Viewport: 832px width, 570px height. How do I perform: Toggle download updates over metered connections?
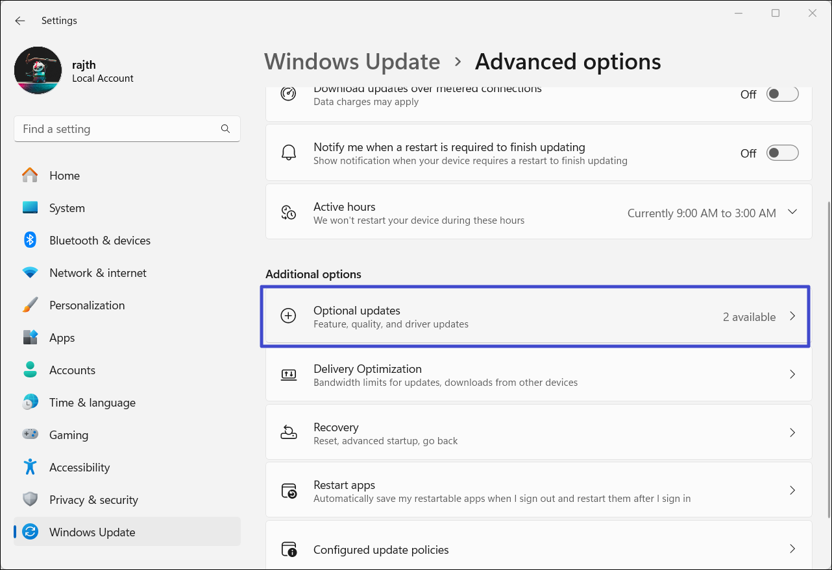point(782,94)
